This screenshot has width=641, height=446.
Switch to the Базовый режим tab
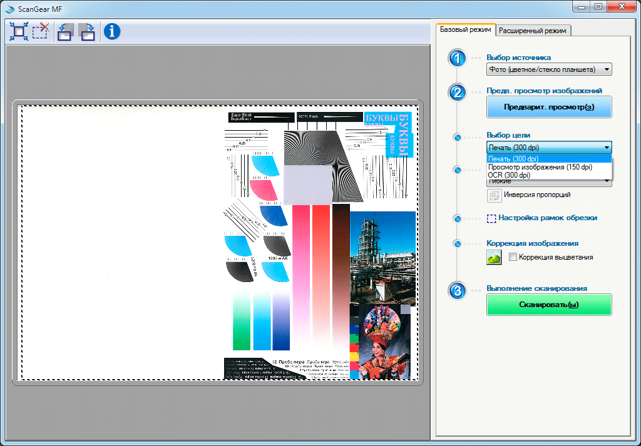click(x=465, y=30)
